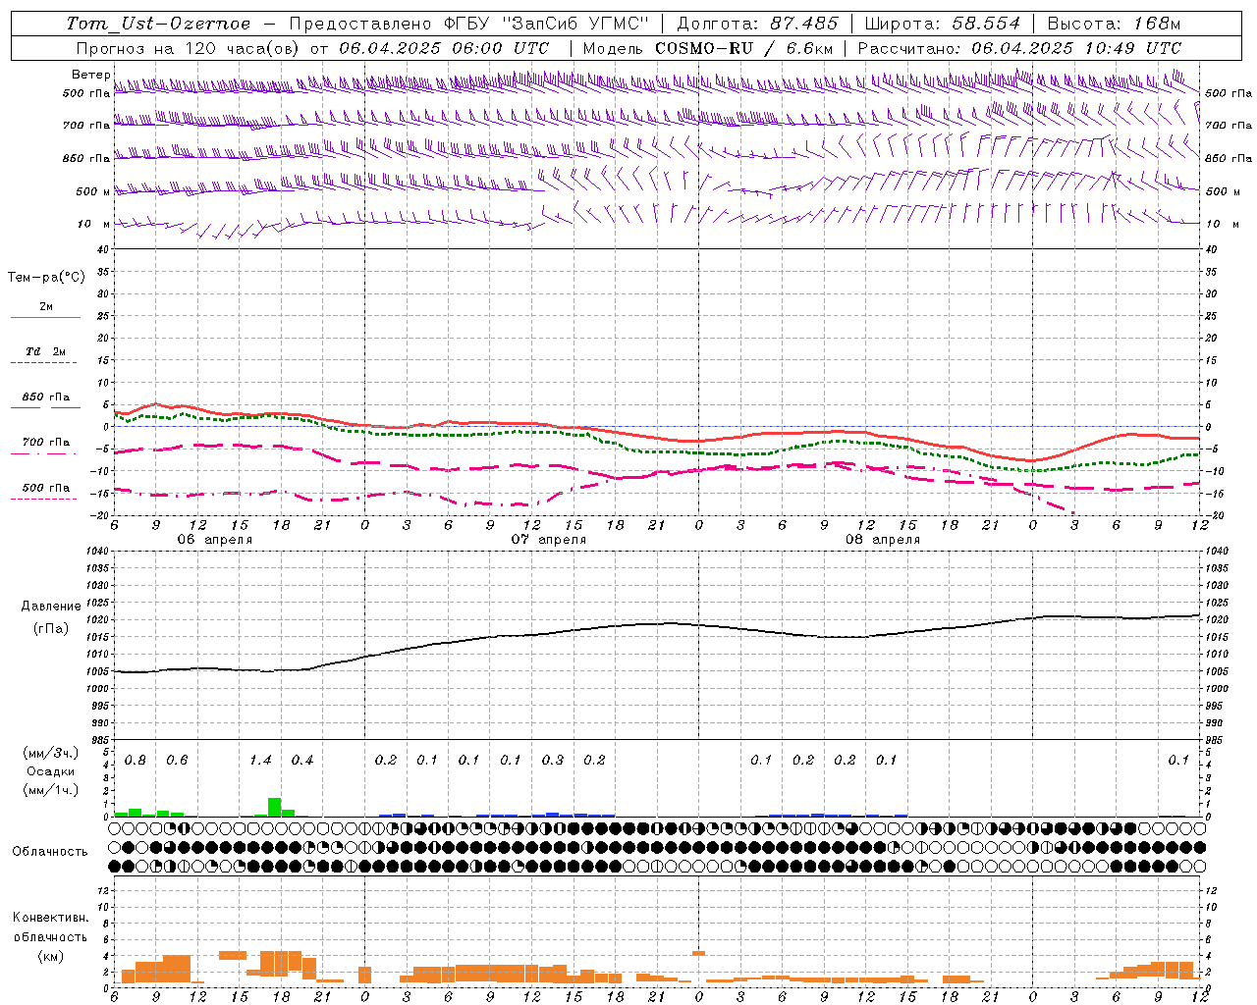Select the text 'Предоставлено ФГБУ "ЗапСиб УГМС"'

(469, 24)
